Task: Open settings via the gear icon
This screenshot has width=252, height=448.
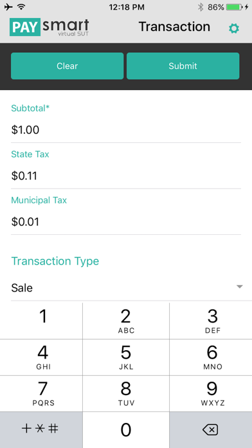Action: point(234,28)
